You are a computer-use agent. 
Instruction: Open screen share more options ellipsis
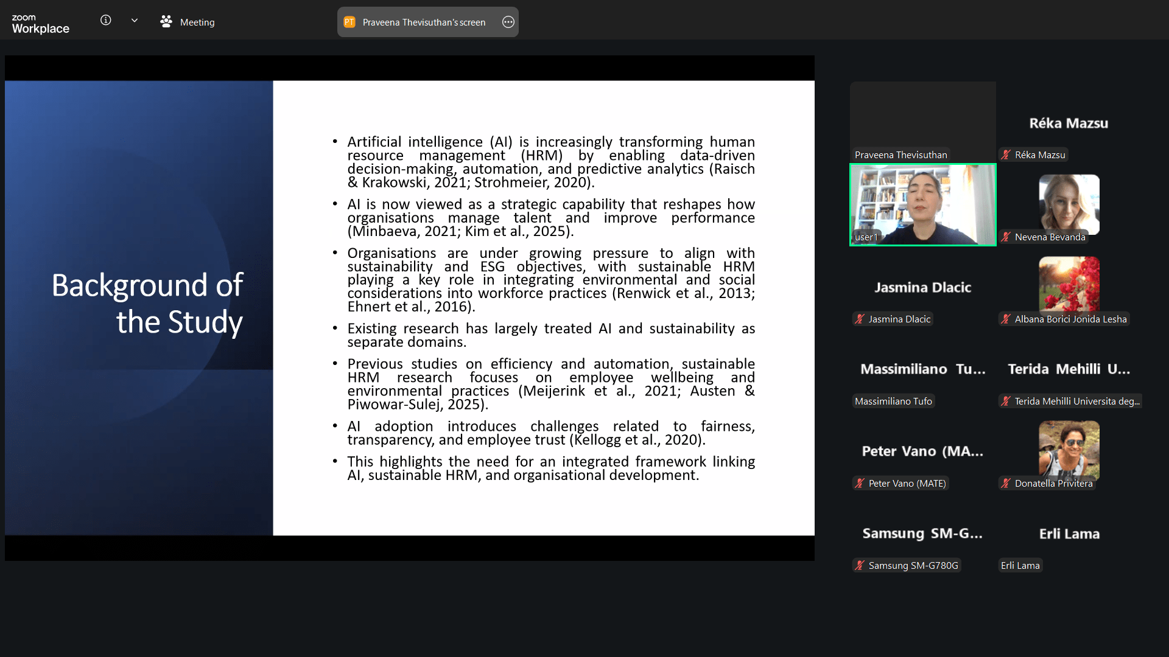coord(508,23)
